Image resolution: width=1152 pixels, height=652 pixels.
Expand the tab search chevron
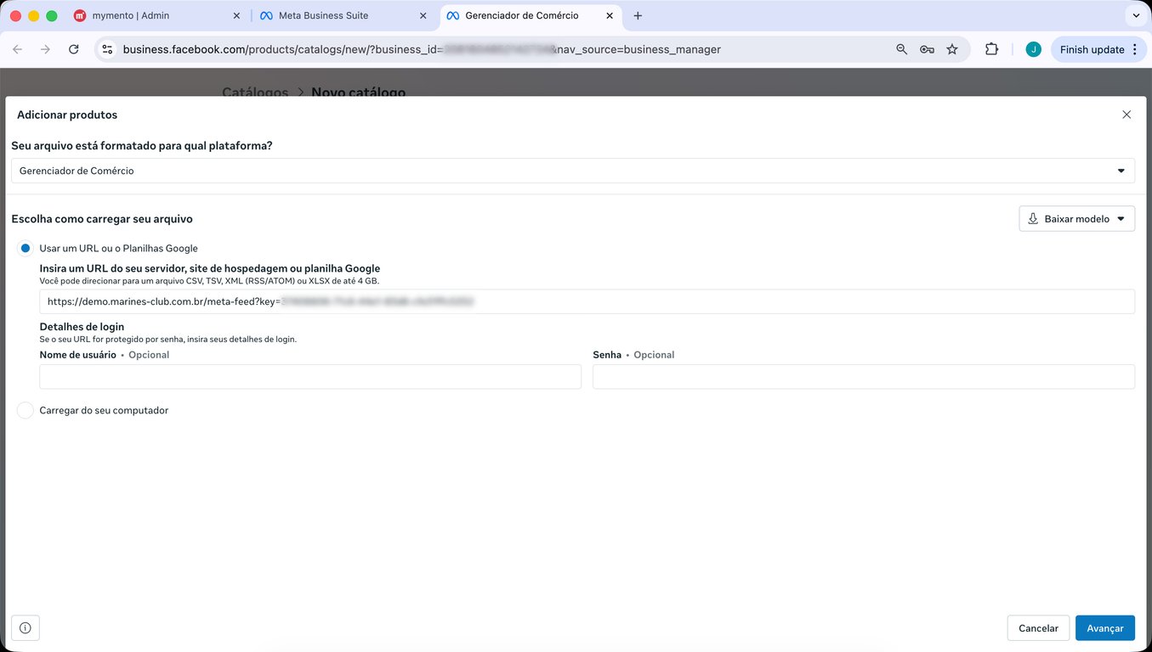point(1136,15)
